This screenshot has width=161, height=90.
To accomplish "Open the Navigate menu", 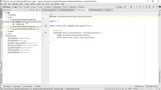I will pos(15,4).
